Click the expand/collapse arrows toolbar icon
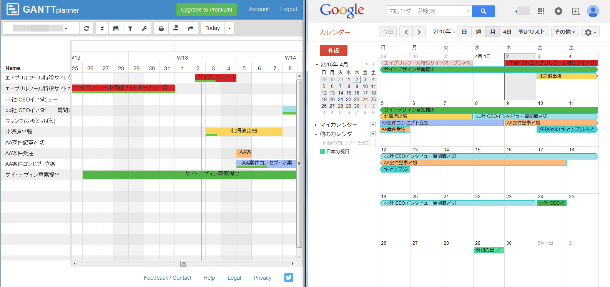Image resolution: width=610 pixels, height=287 pixels. [x=102, y=28]
